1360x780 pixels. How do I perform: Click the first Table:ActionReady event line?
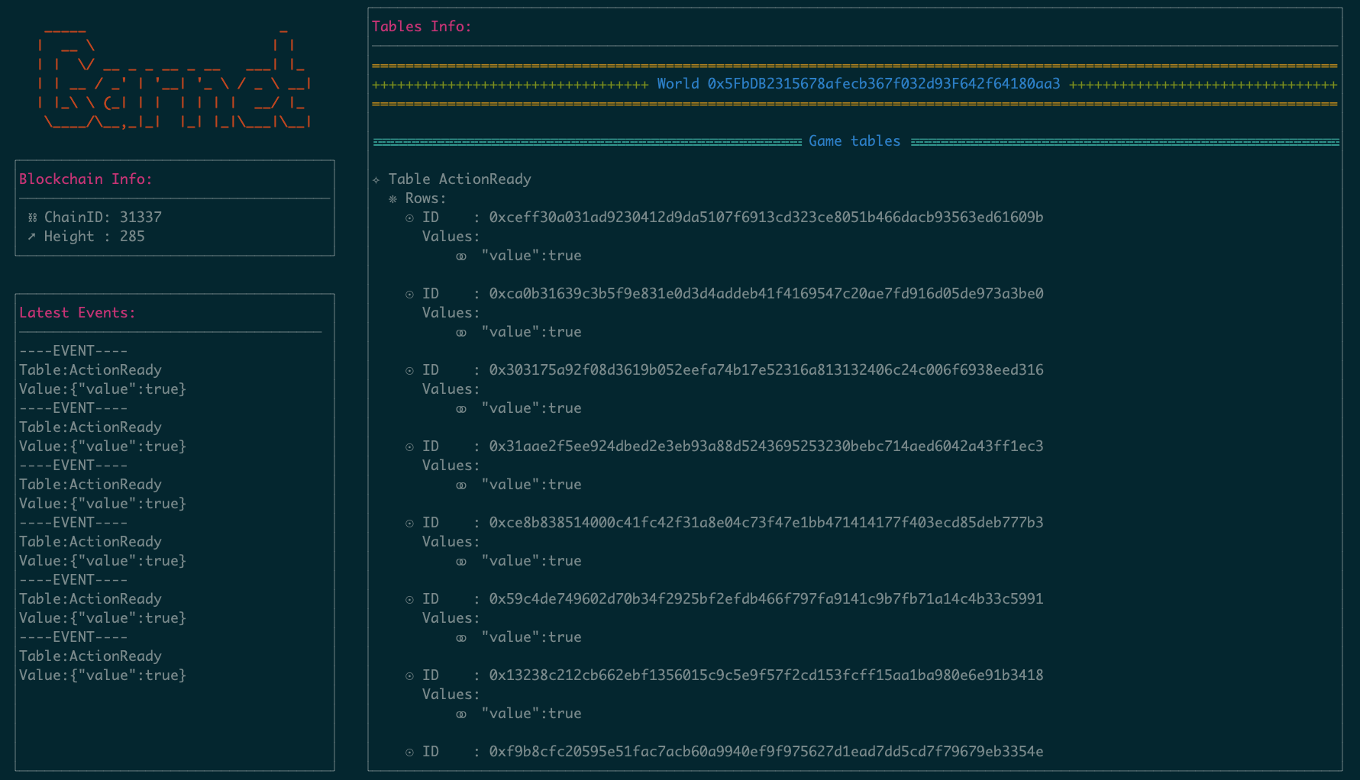pos(90,370)
